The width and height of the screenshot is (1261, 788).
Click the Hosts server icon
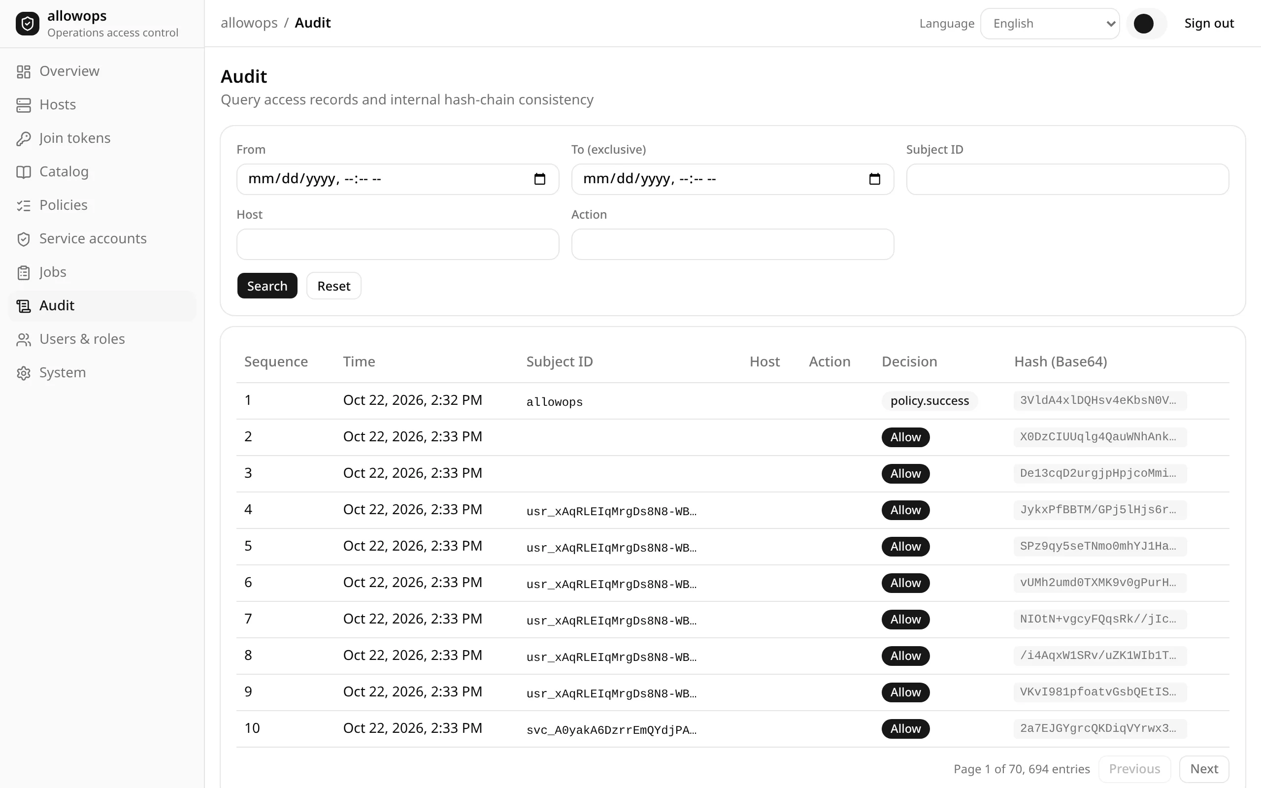click(24, 105)
